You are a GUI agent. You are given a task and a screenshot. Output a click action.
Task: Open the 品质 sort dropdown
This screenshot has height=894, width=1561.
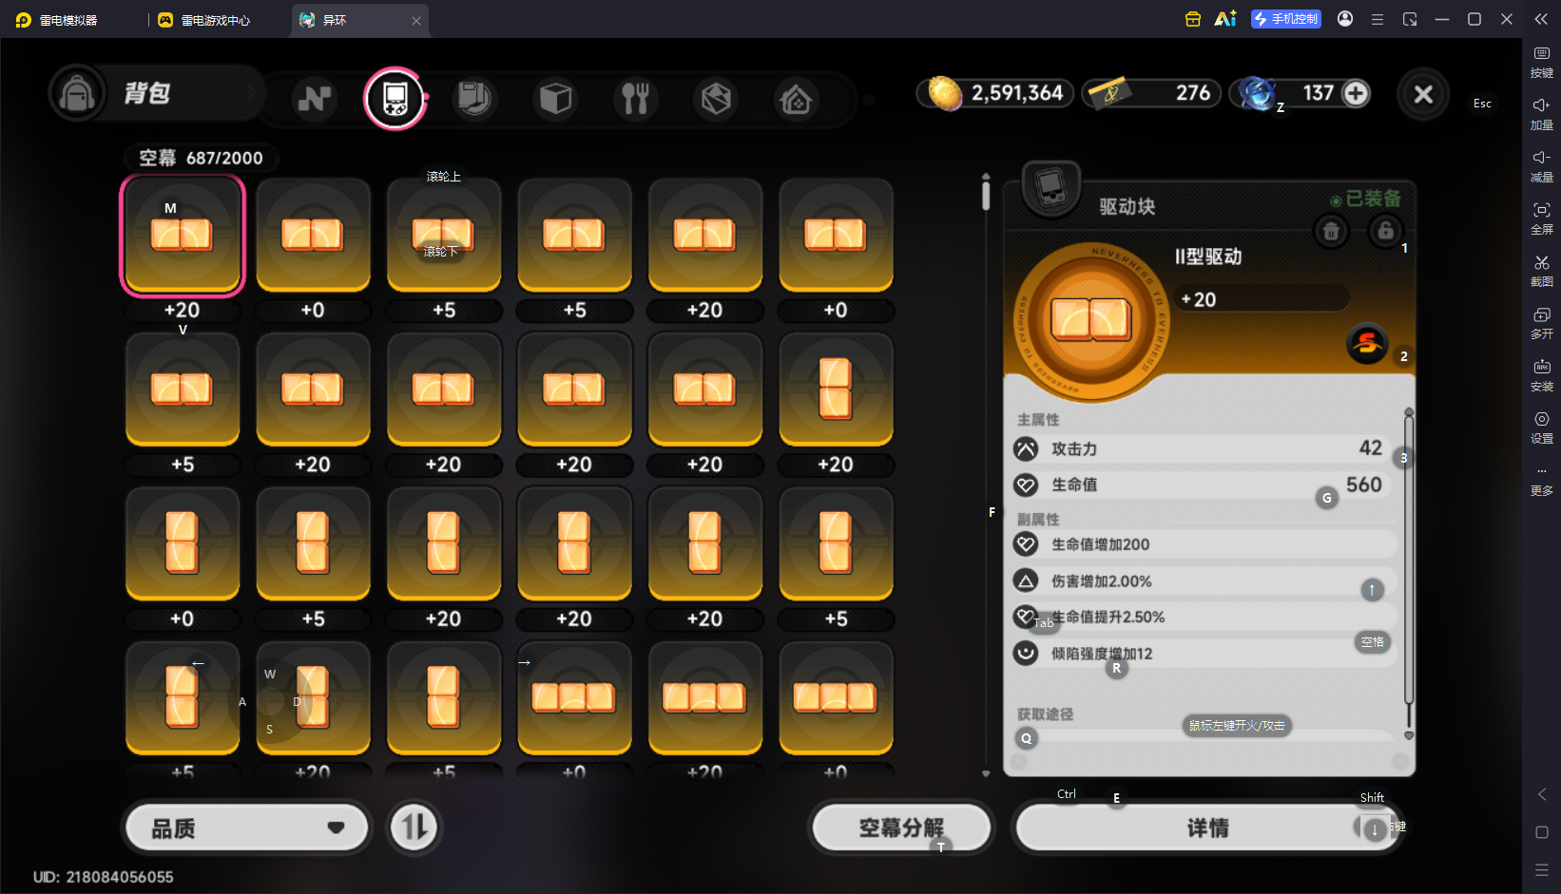click(247, 828)
